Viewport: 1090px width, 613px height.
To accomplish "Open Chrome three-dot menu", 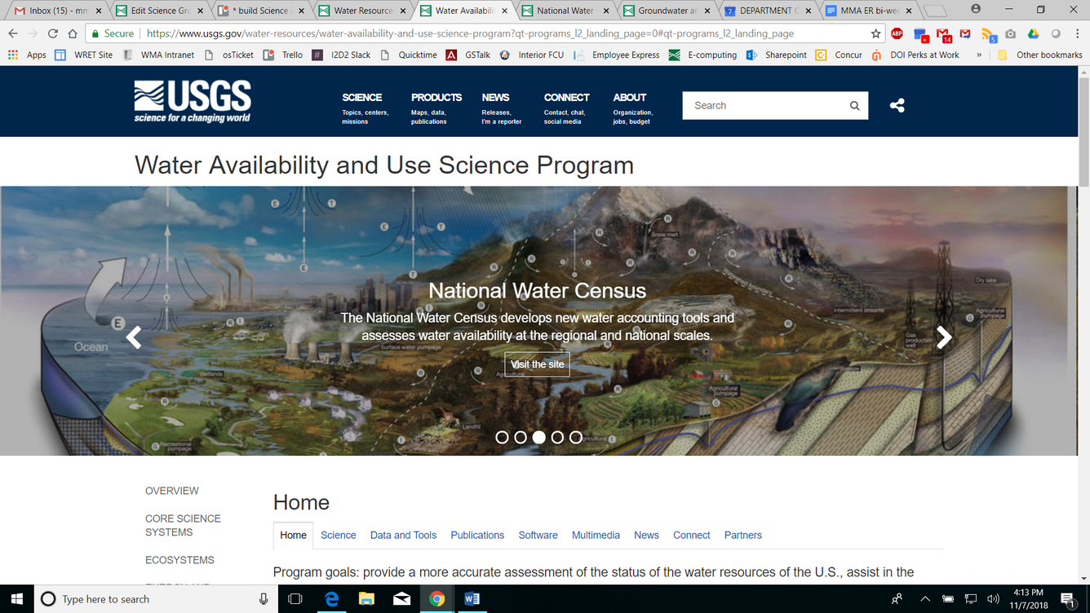I will coord(1077,33).
